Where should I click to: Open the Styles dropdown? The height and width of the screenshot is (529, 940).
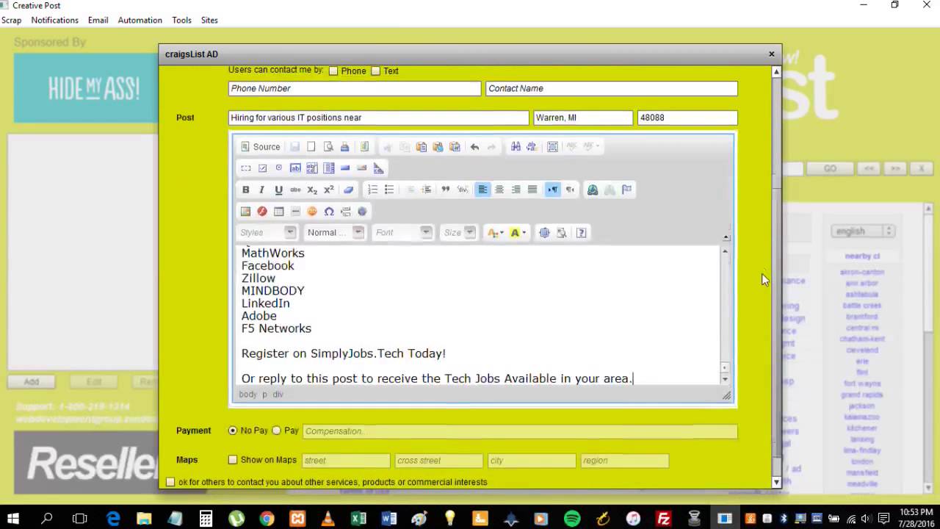267,233
